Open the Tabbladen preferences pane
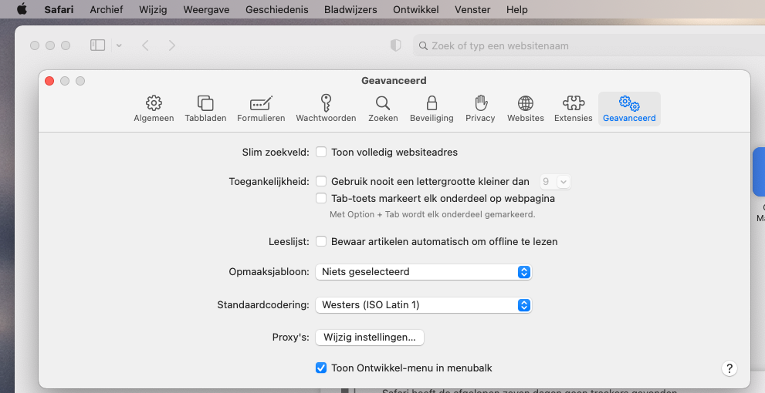 205,109
